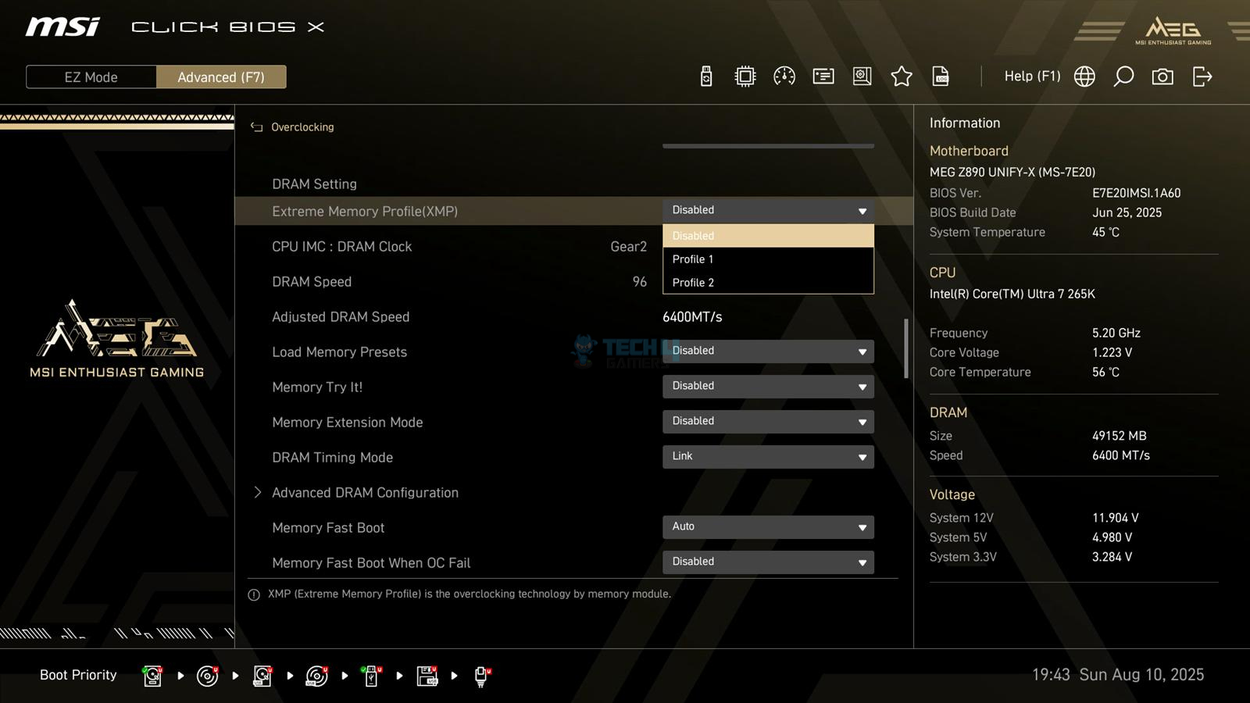Click the settings list vertical scrollbar

906,348
